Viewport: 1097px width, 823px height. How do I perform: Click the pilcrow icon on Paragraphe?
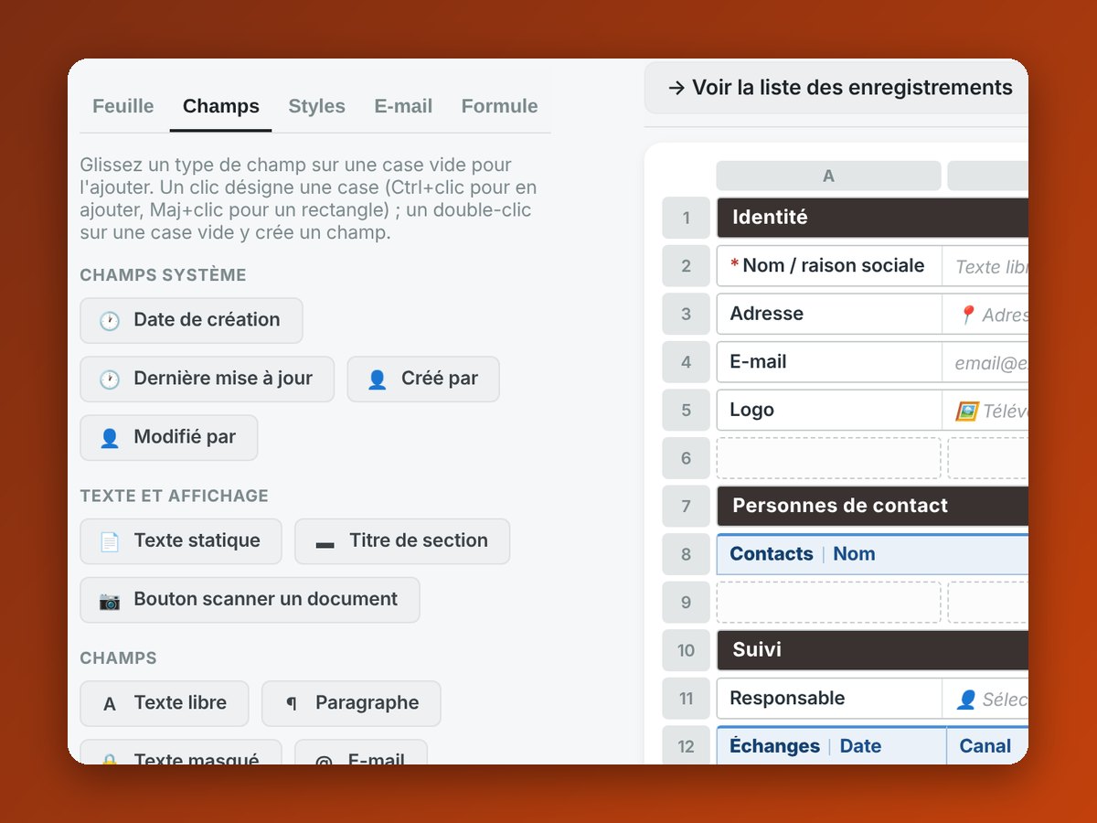coord(292,703)
